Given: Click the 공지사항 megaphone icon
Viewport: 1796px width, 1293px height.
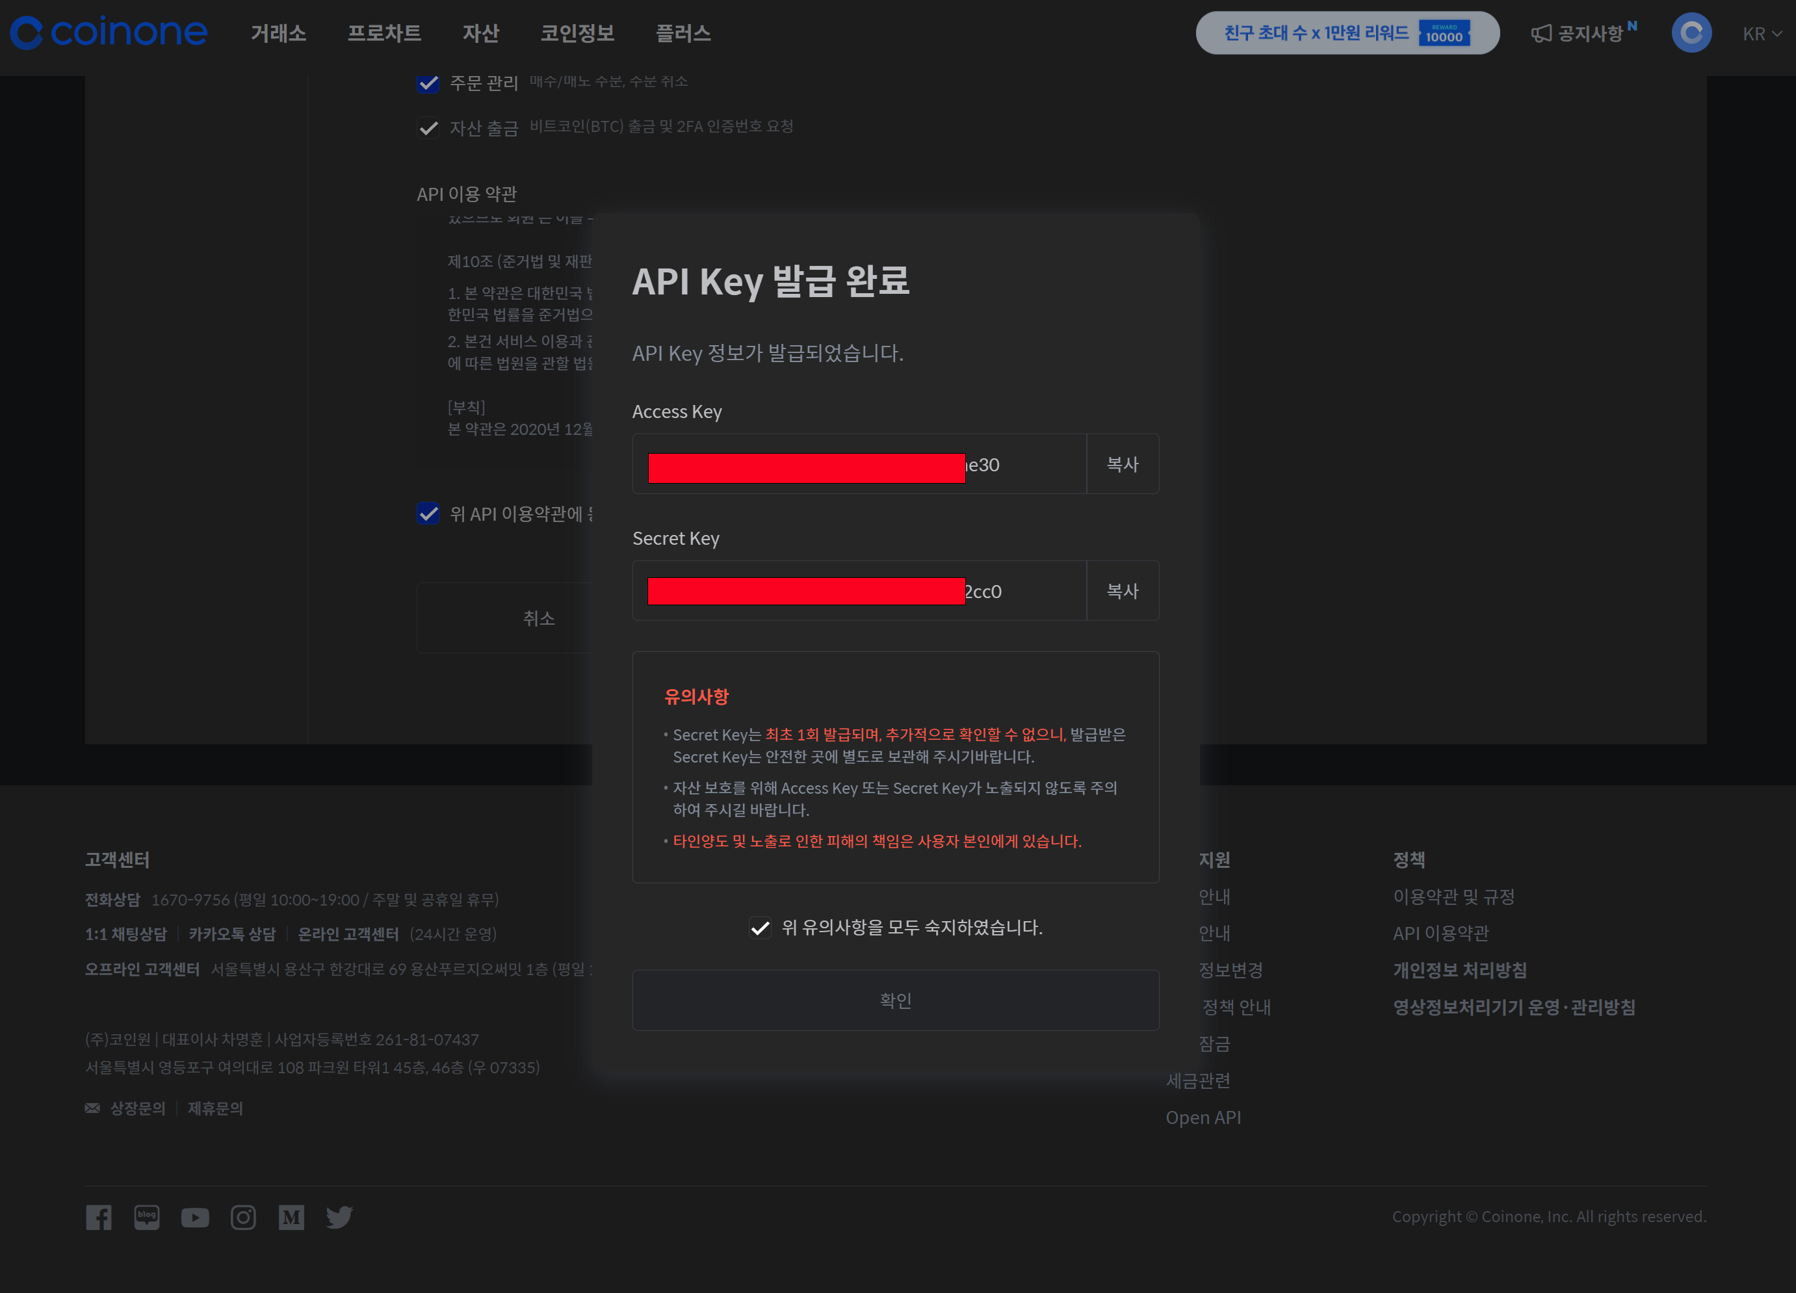Looking at the screenshot, I should click(1541, 33).
